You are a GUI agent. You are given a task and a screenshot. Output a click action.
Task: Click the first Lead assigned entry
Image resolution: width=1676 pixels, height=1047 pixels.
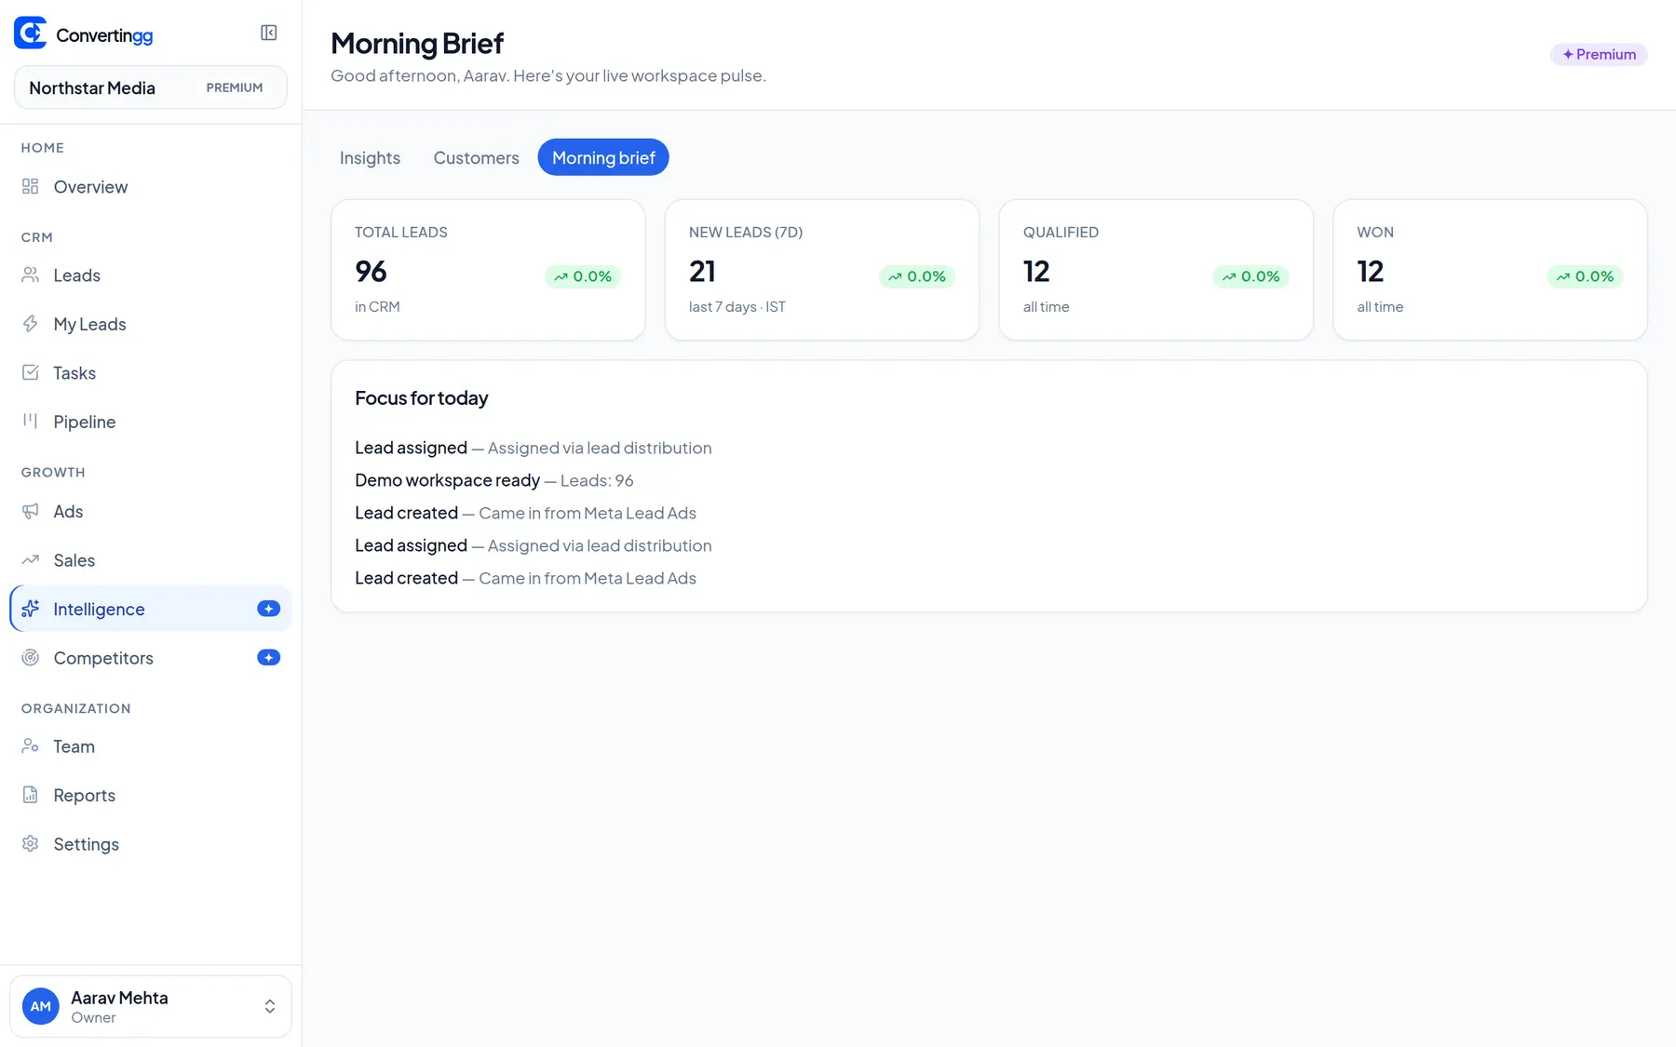click(533, 448)
